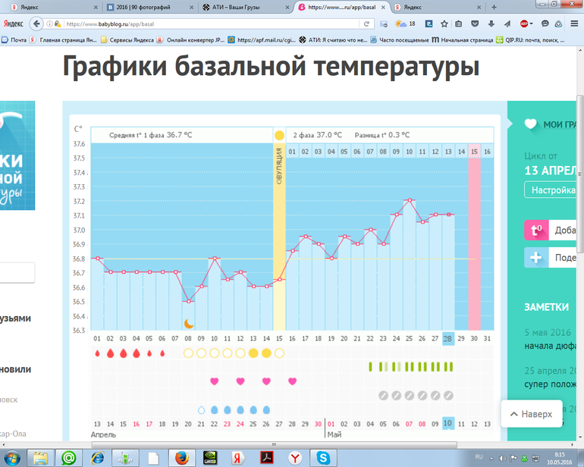Toggle the empty yellow circle on day 08

point(188,353)
